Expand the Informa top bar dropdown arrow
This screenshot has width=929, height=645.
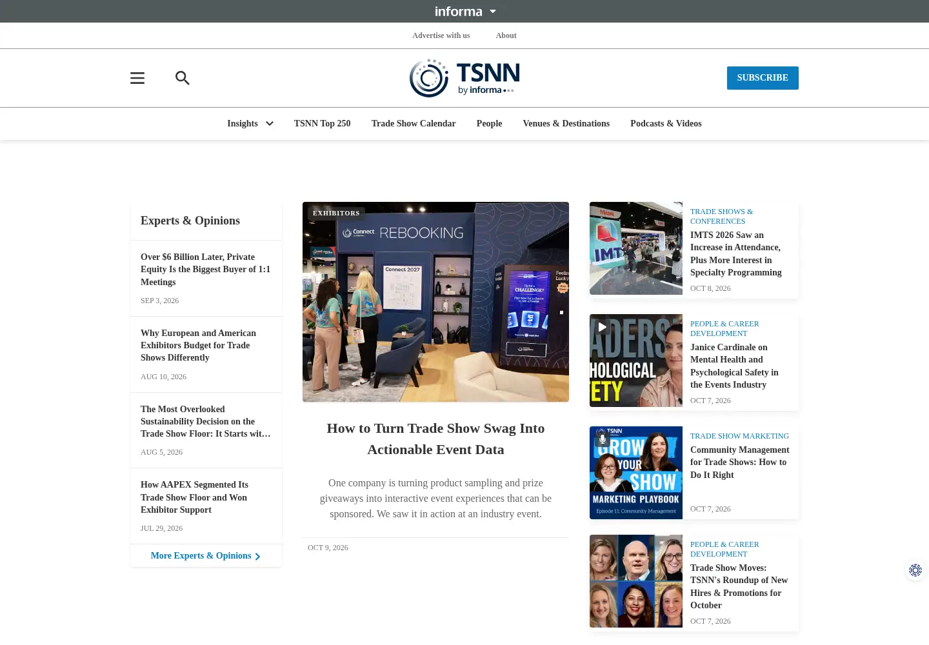493,12
